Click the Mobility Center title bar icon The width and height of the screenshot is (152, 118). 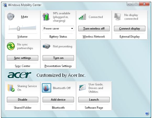pos(5,5)
